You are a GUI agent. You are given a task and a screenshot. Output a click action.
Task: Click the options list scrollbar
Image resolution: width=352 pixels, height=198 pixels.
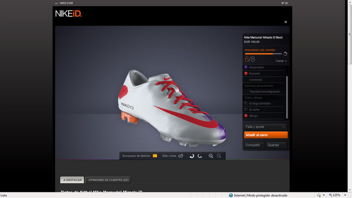pos(287,97)
